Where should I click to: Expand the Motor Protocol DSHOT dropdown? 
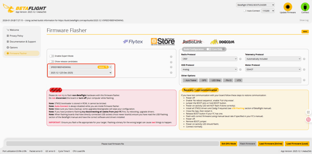tap(273, 69)
